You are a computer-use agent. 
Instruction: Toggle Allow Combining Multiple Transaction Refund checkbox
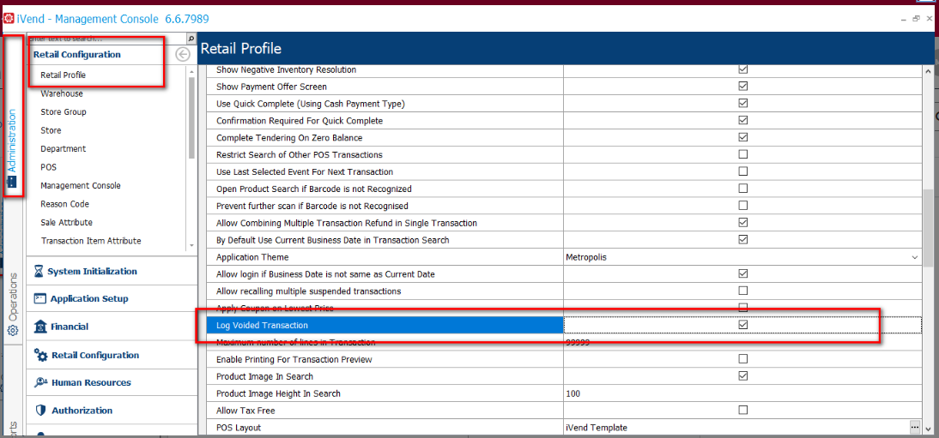click(x=743, y=223)
